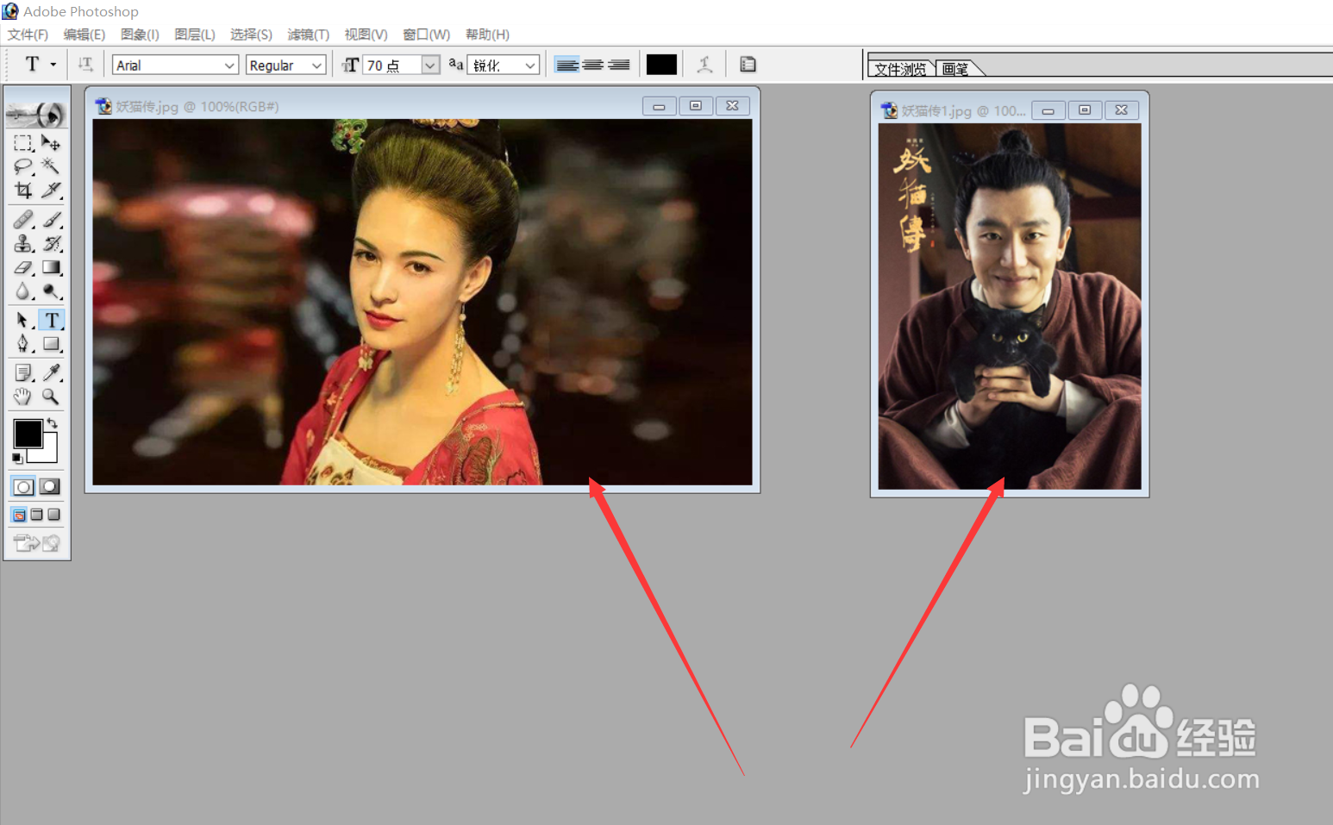The width and height of the screenshot is (1333, 825).
Task: Set center text alignment
Action: pyautogui.click(x=592, y=65)
